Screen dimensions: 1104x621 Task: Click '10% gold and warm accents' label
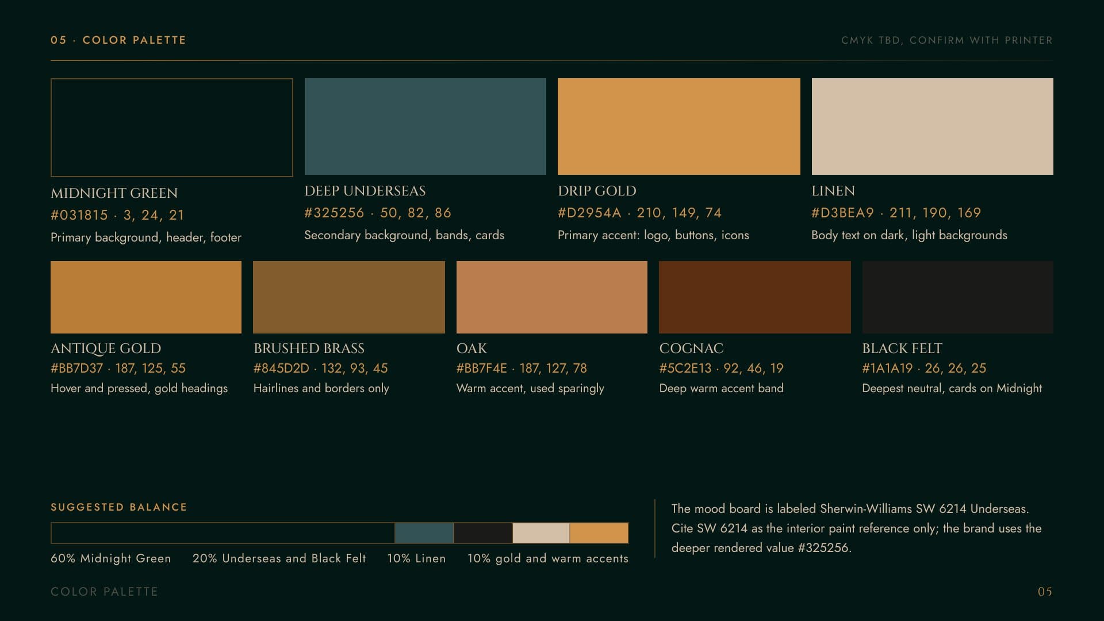[x=548, y=558]
